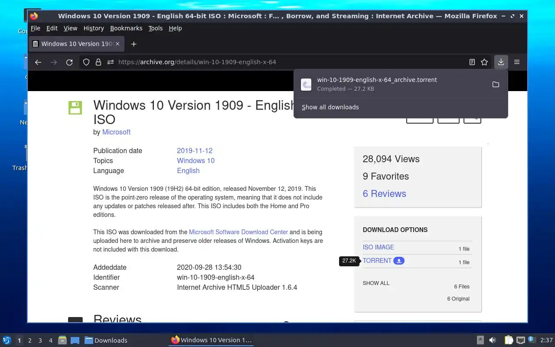
Task: Click the network connection tray icon
Action: (520, 340)
